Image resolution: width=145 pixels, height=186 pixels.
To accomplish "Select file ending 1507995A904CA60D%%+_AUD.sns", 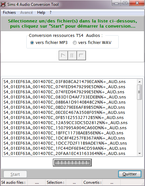I will point(70,128).
